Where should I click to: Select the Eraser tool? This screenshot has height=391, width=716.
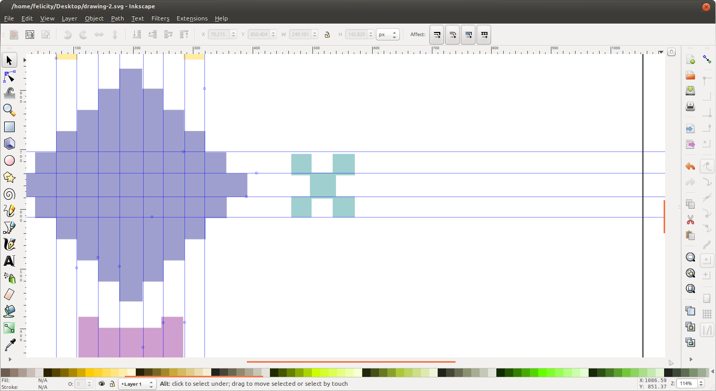pyautogui.click(x=9, y=295)
